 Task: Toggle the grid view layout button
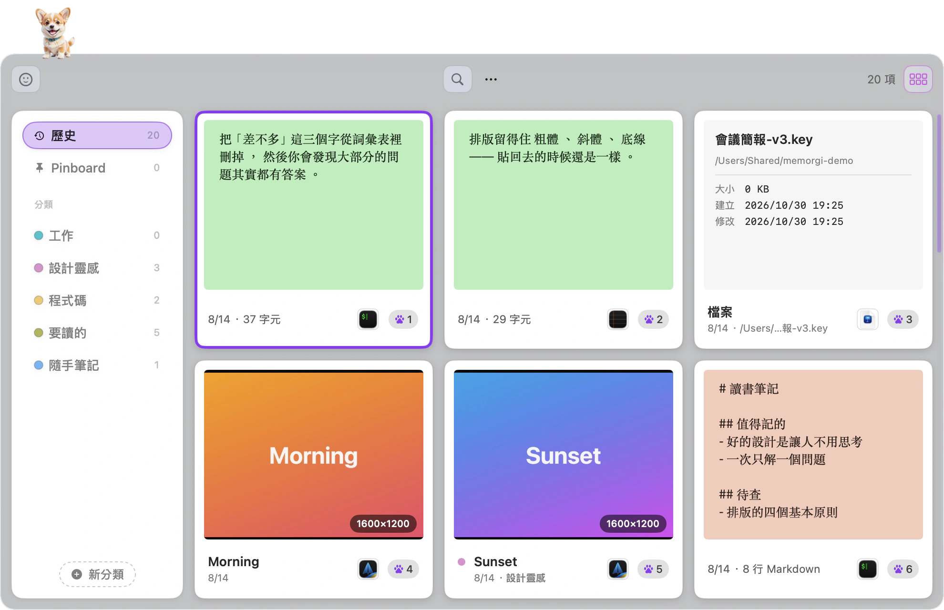(x=918, y=79)
